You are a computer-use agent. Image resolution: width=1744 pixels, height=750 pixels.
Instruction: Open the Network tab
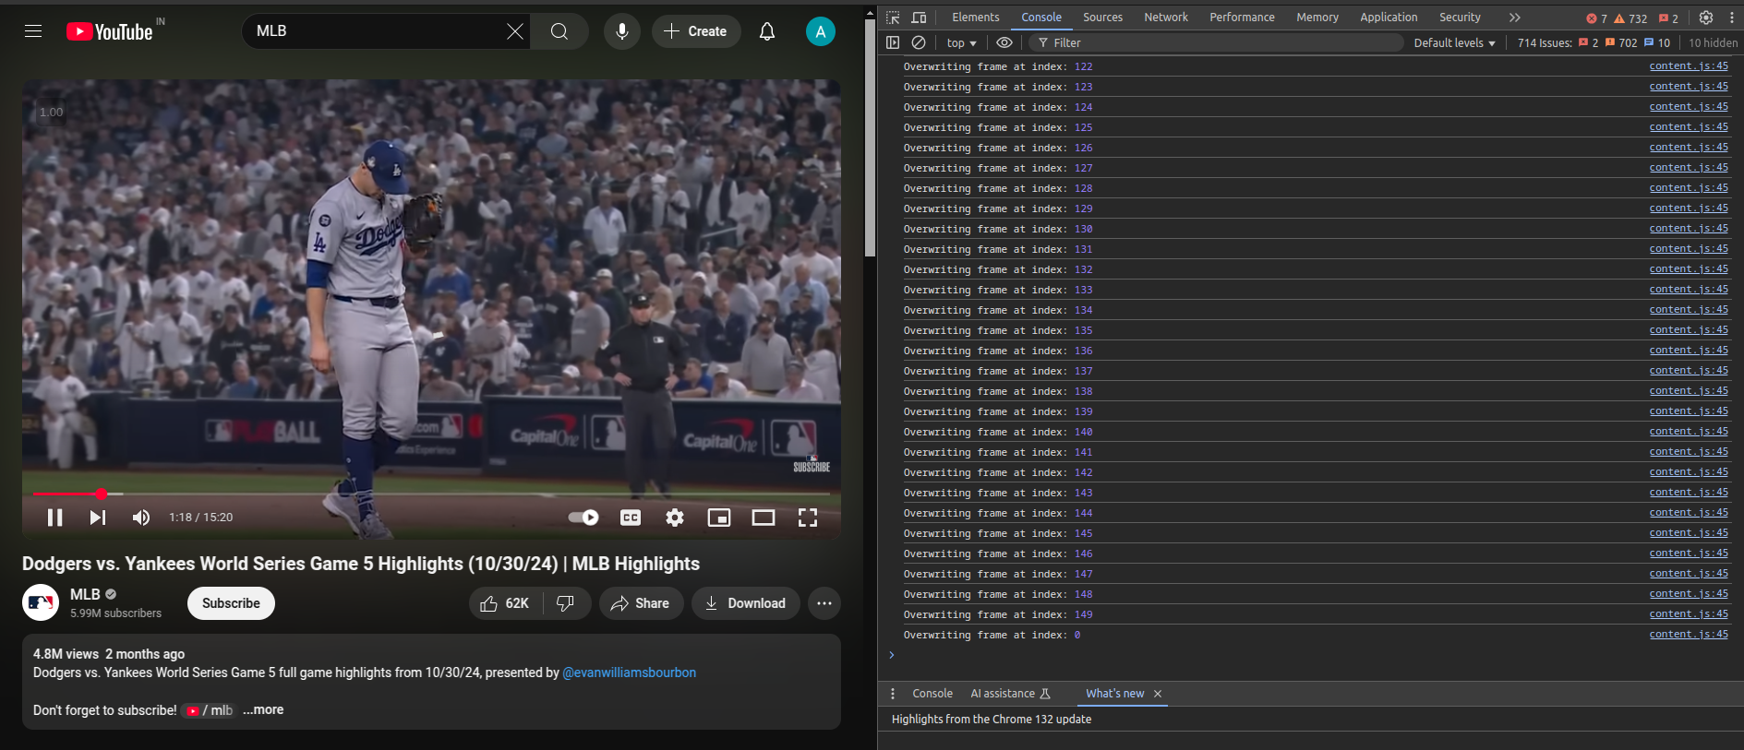point(1166,18)
